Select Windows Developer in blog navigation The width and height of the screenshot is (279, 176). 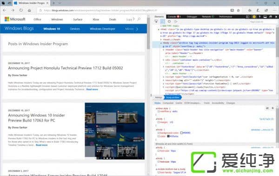102,29
